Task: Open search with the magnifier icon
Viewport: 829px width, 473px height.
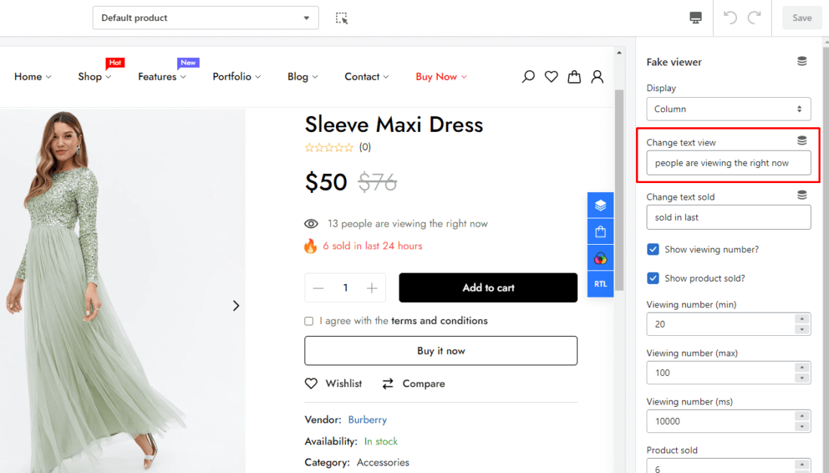Action: (x=528, y=76)
